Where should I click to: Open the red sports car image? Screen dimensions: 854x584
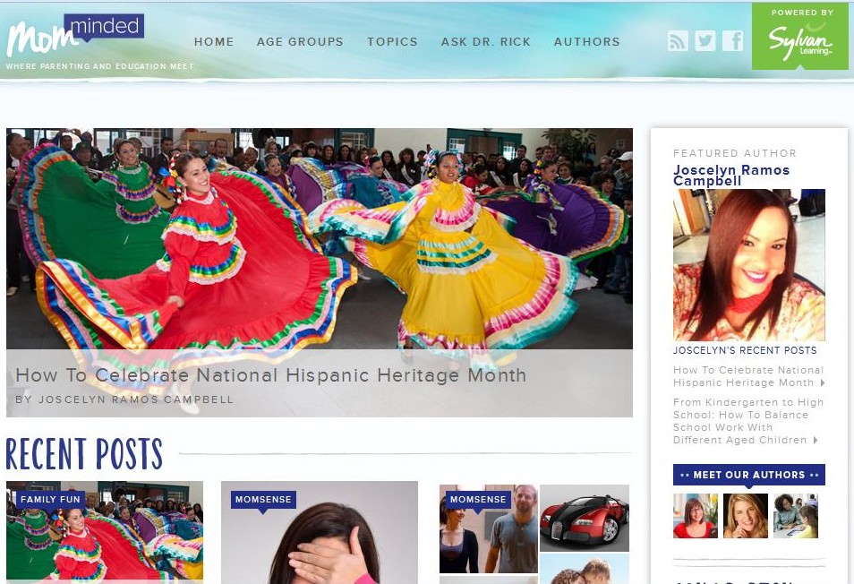click(x=585, y=518)
